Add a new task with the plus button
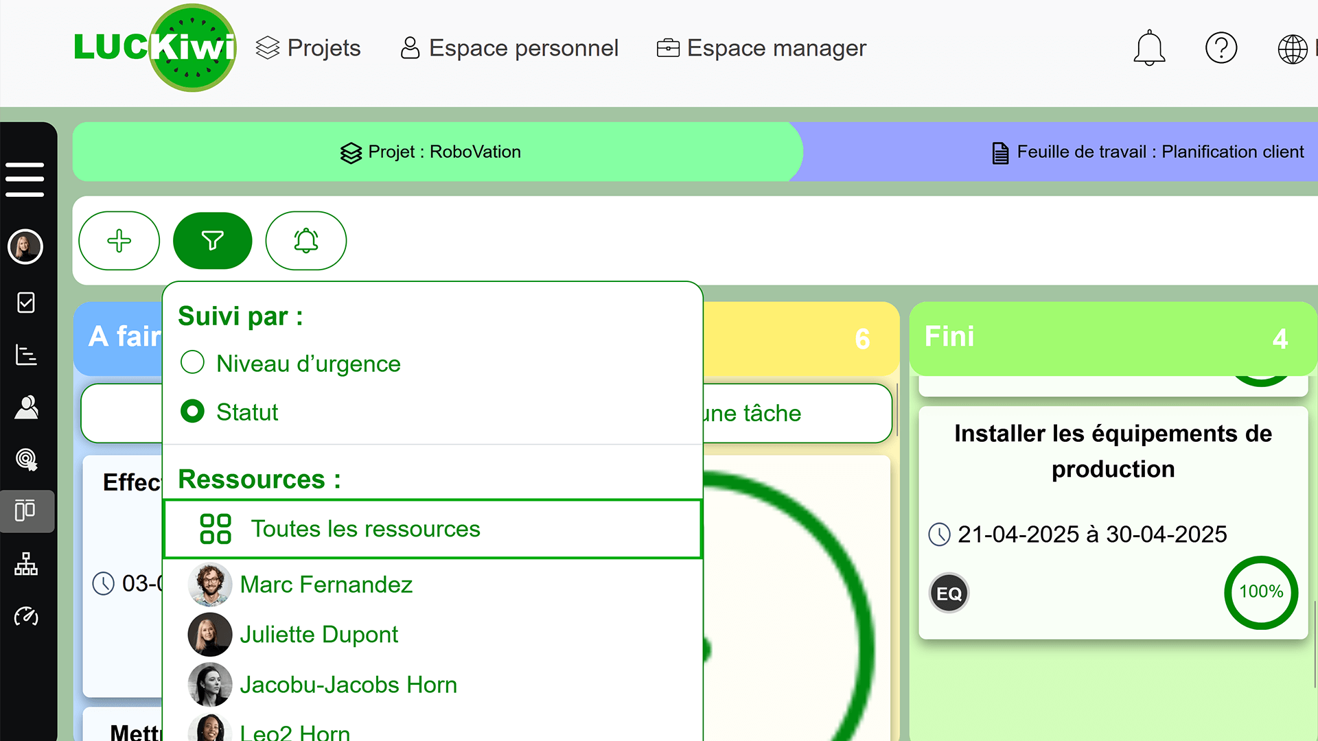 119,240
